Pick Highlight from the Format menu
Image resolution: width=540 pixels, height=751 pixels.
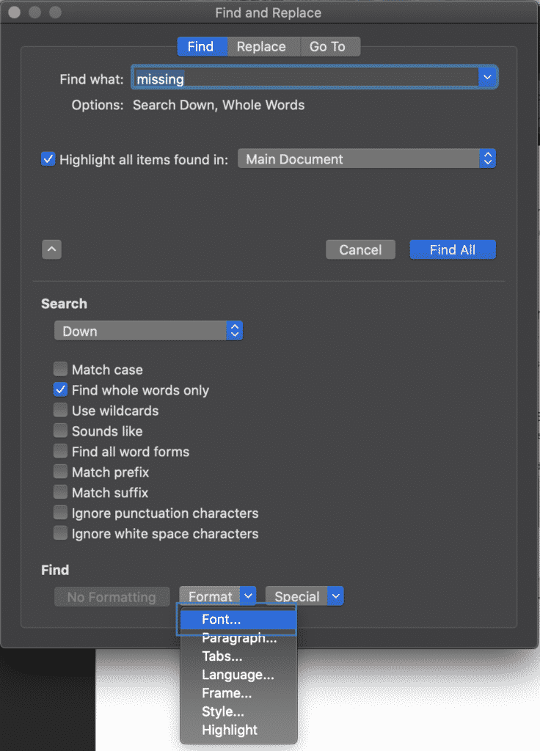[x=230, y=730]
